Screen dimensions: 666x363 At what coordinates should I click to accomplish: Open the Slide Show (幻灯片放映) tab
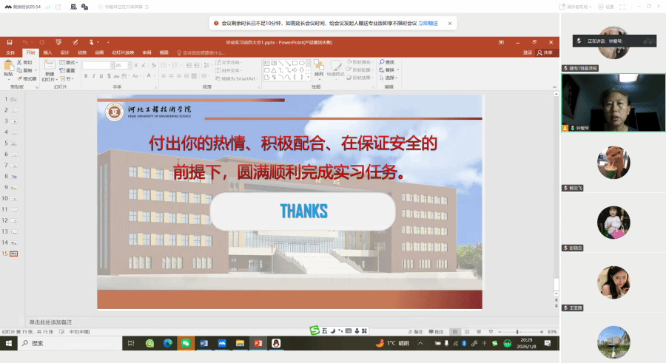(123, 52)
